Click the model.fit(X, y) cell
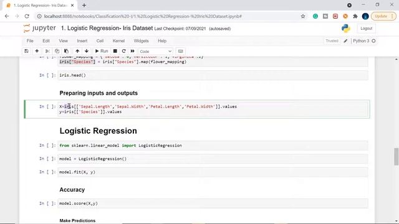Screen dimensions: 399x224 tap(213, 172)
